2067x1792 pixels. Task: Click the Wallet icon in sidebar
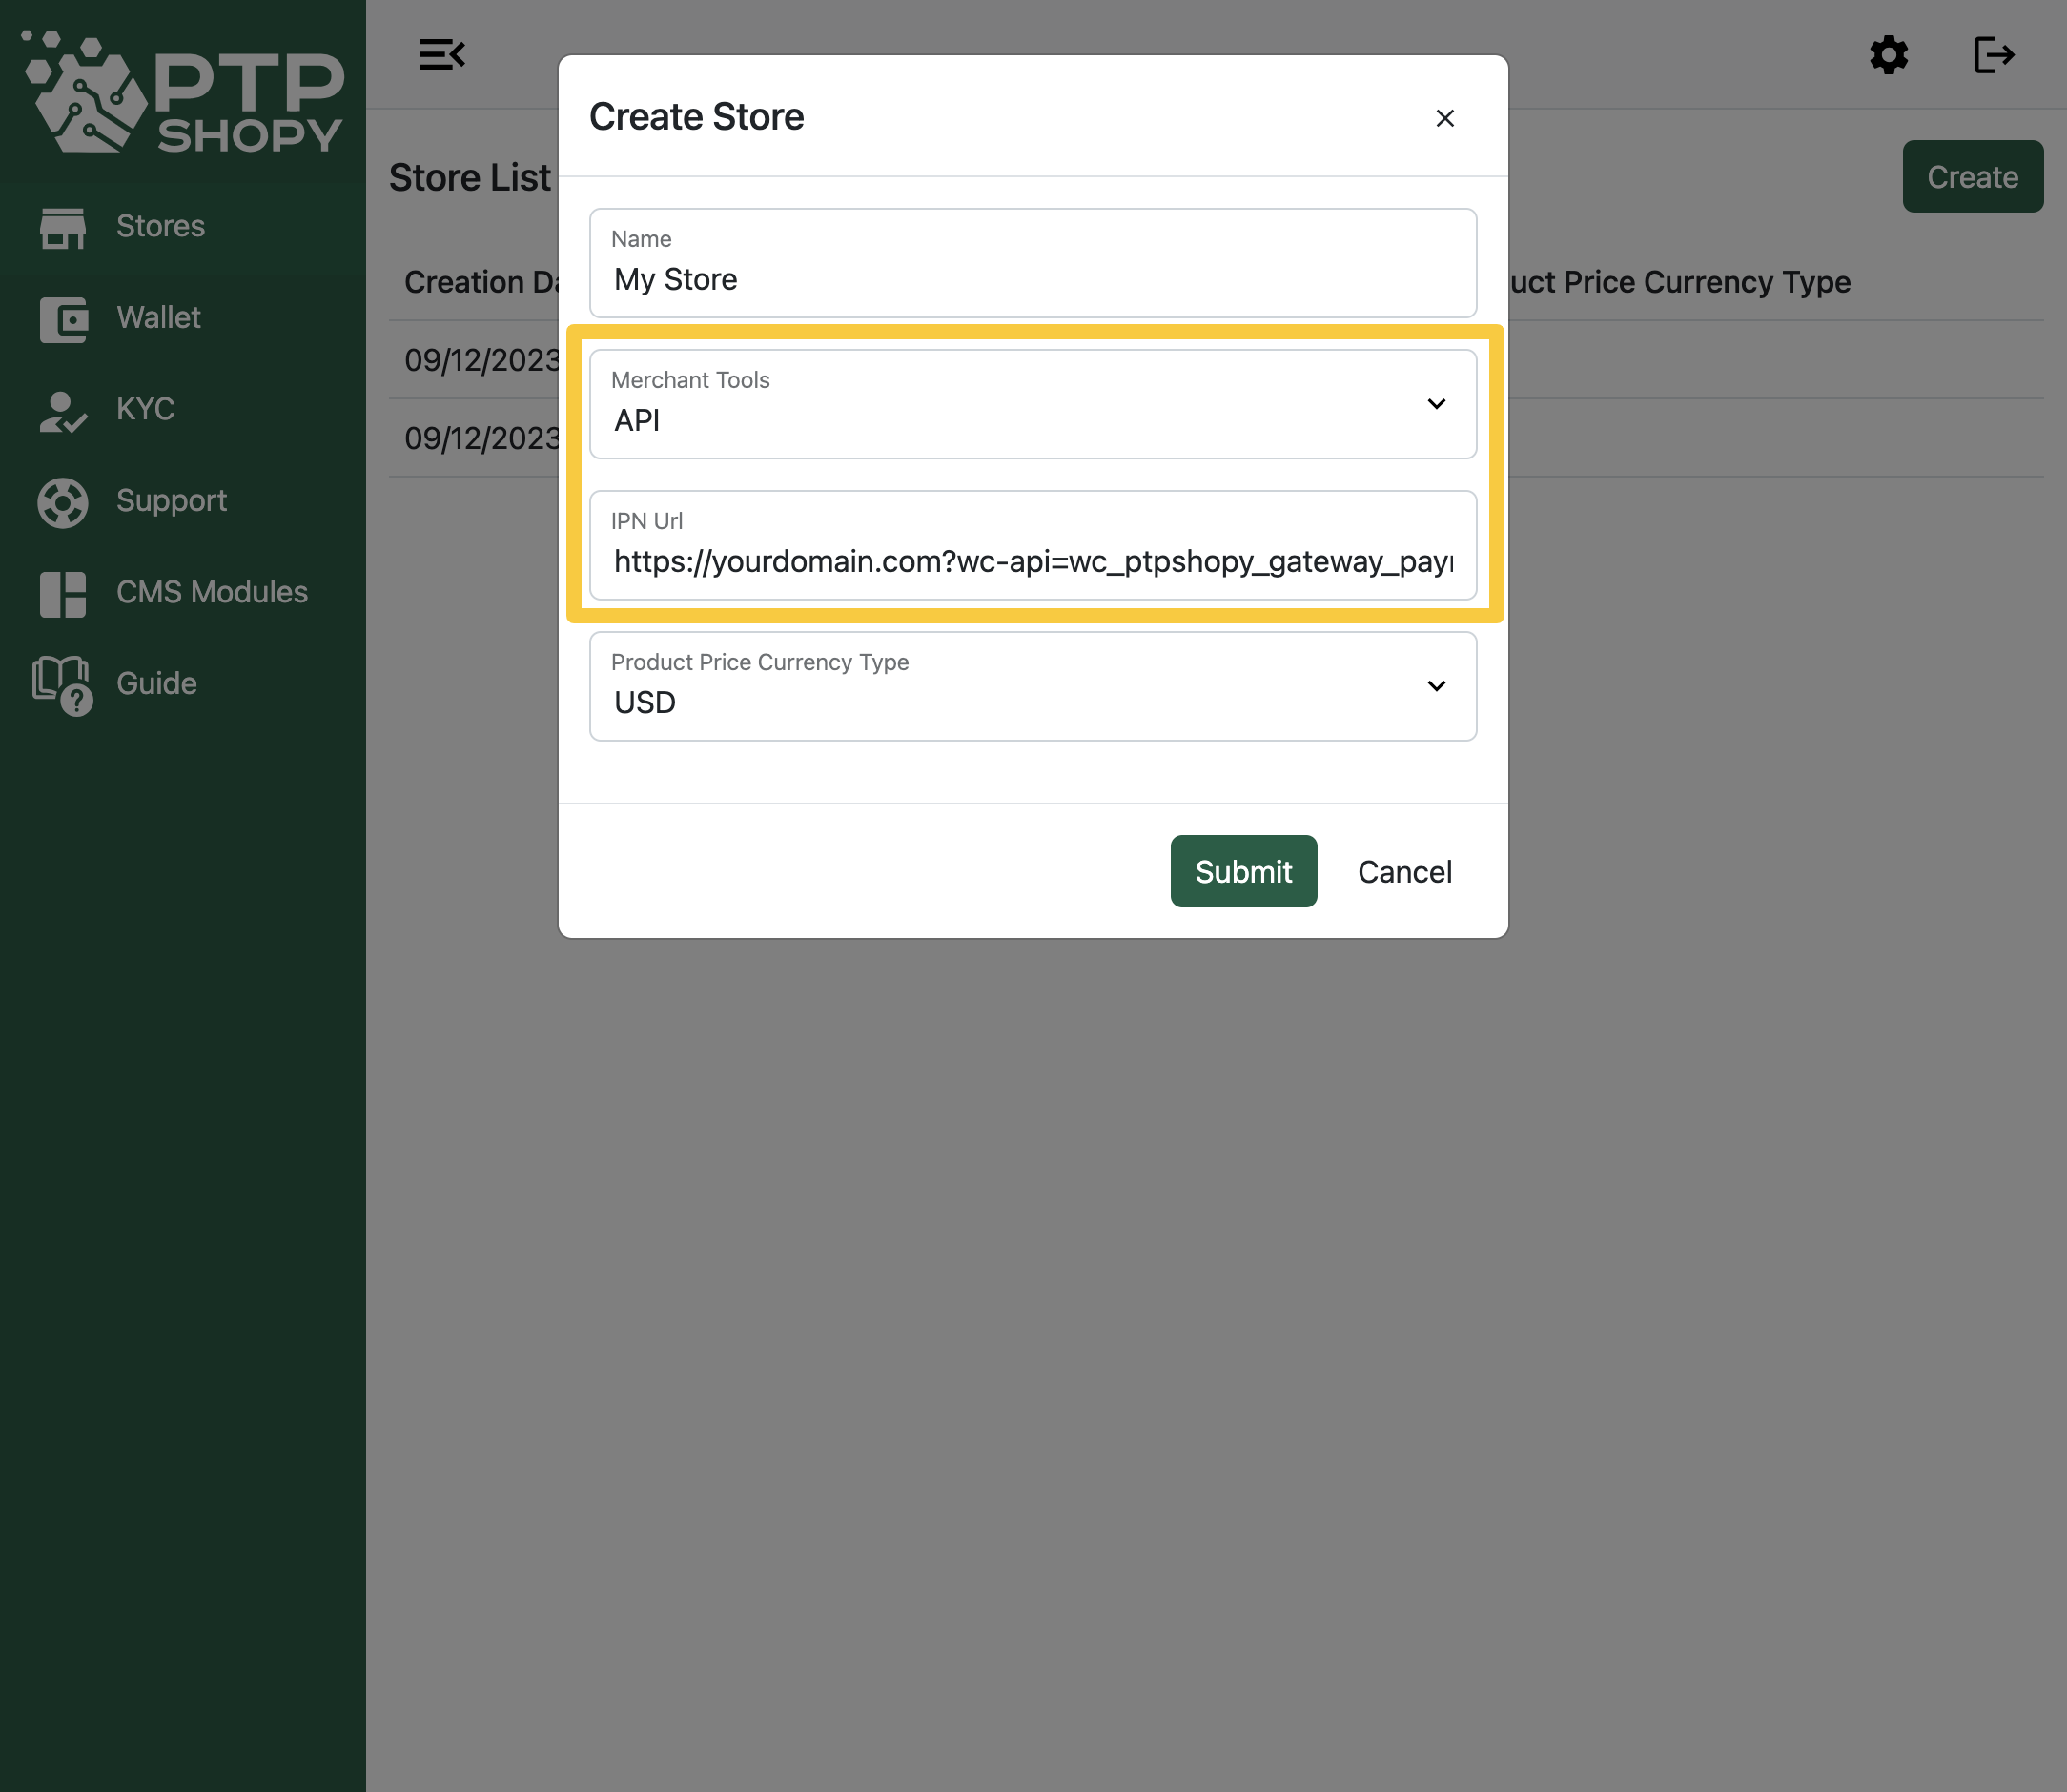tap(63, 319)
